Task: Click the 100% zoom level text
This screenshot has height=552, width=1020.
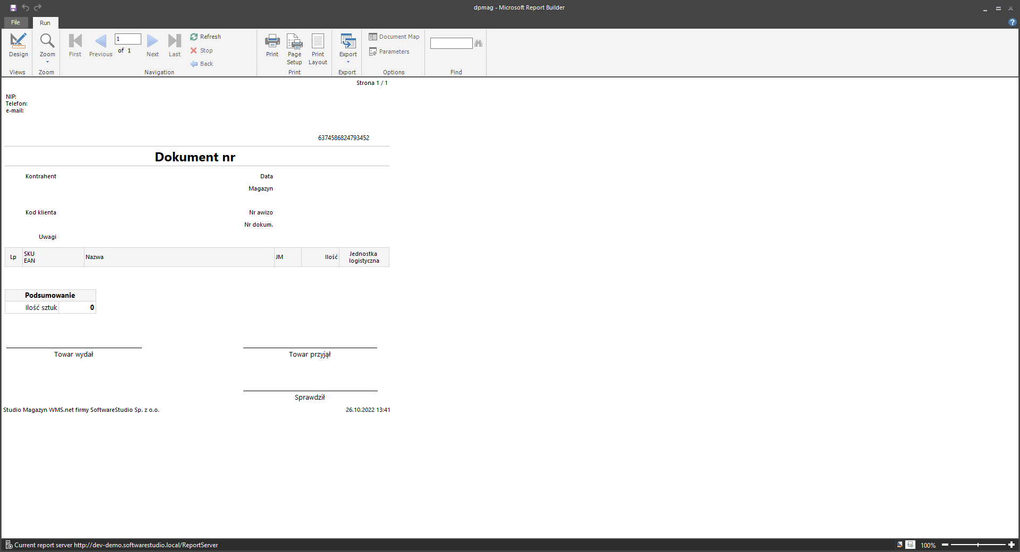Action: pos(928,545)
